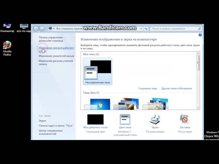Click the Фон рабочего стола icon

pyautogui.click(x=95, y=119)
